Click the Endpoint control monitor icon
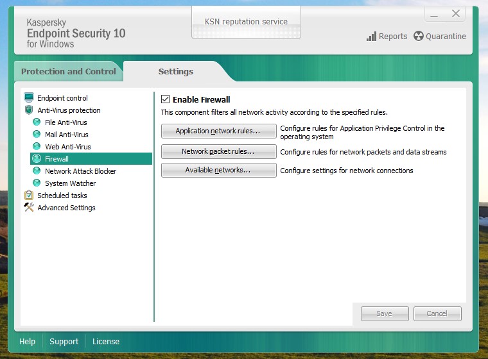 click(x=29, y=97)
